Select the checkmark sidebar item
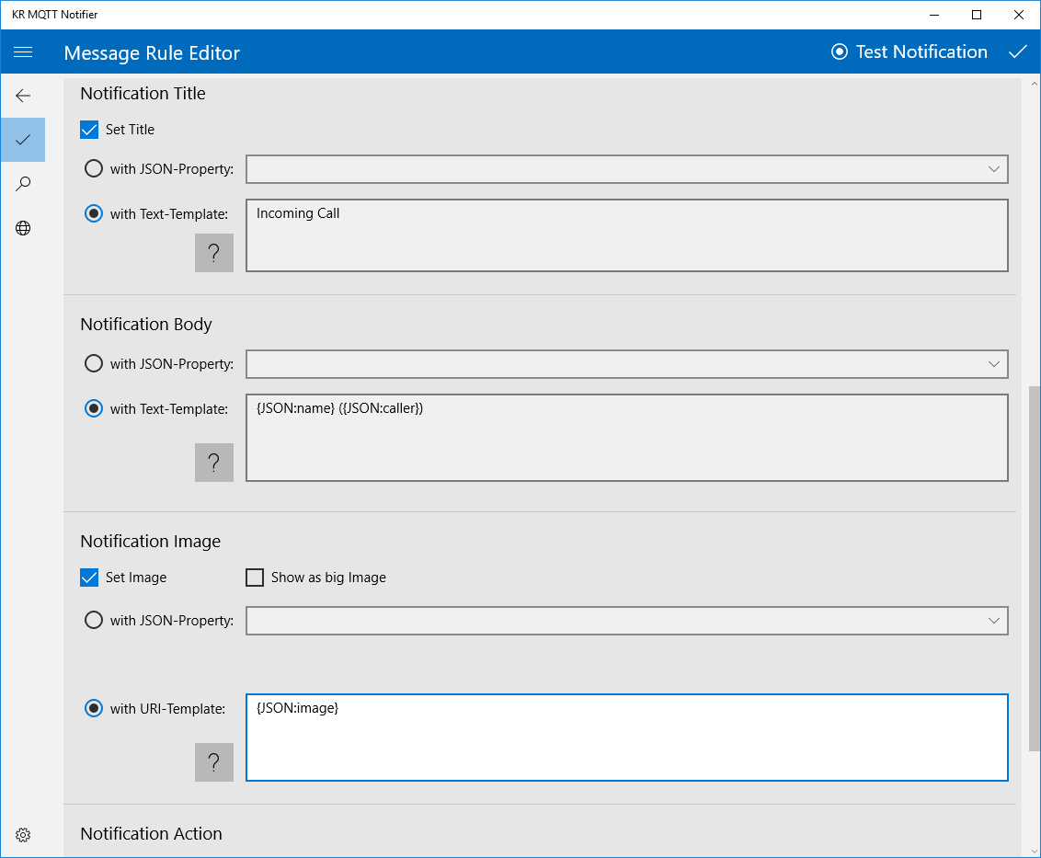Screen dimensions: 1041x858 (x=23, y=140)
